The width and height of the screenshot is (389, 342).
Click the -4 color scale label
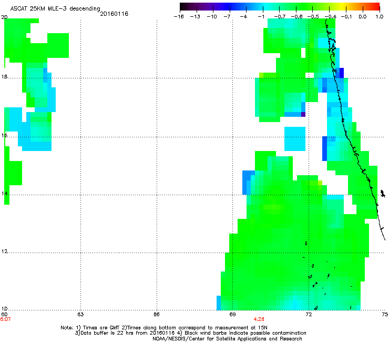point(243,17)
